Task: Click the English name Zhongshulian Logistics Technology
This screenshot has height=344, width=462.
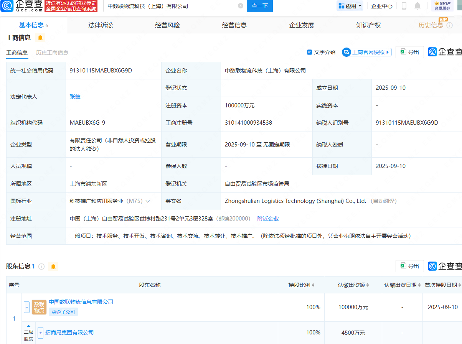Action: pyautogui.click(x=295, y=201)
